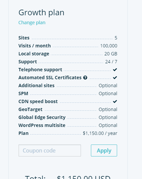The height and width of the screenshot is (179, 142).
Task: Click the Automated SSL Certificates checkmark
Action: click(x=115, y=78)
